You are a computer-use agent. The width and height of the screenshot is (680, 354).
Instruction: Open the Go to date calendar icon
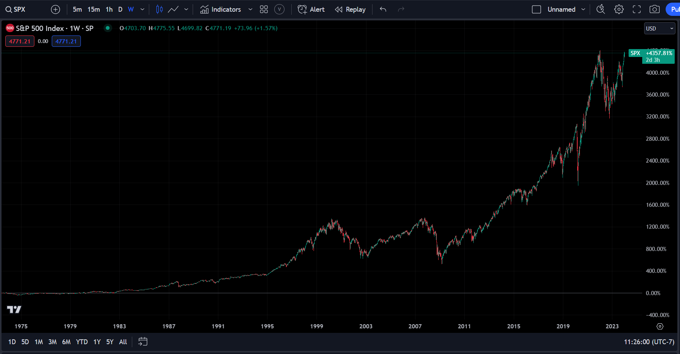143,342
